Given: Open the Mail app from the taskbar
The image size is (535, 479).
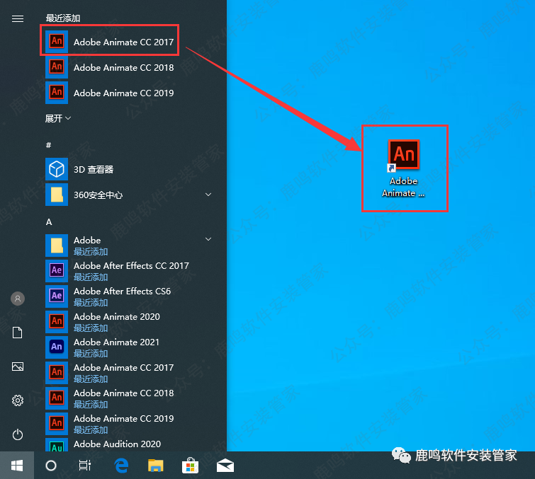Looking at the screenshot, I should [225, 466].
